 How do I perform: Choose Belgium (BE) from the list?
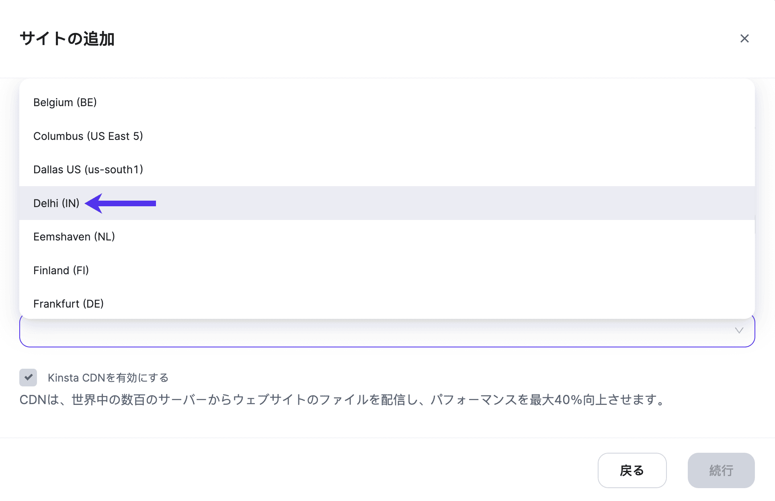65,102
